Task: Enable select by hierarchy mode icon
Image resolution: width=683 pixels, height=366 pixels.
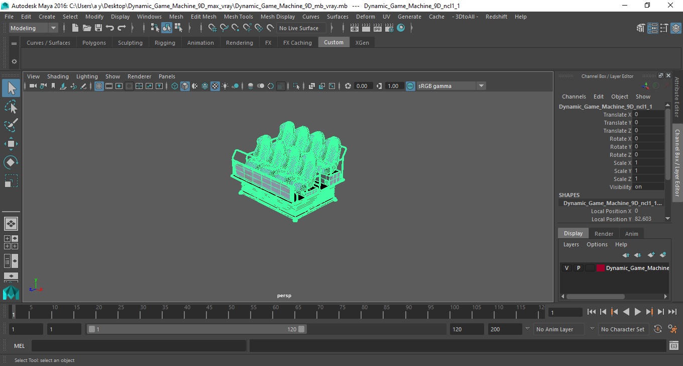Action: point(155,28)
